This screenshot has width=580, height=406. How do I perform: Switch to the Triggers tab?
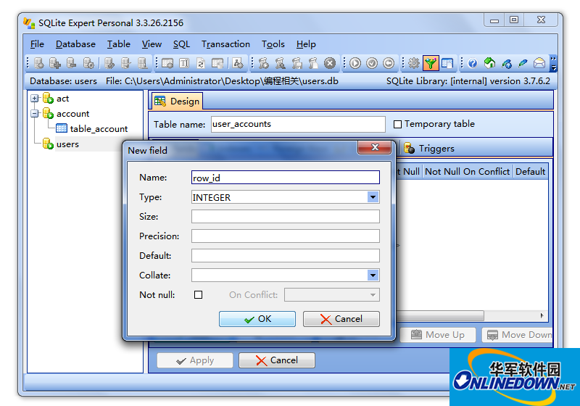[429, 149]
